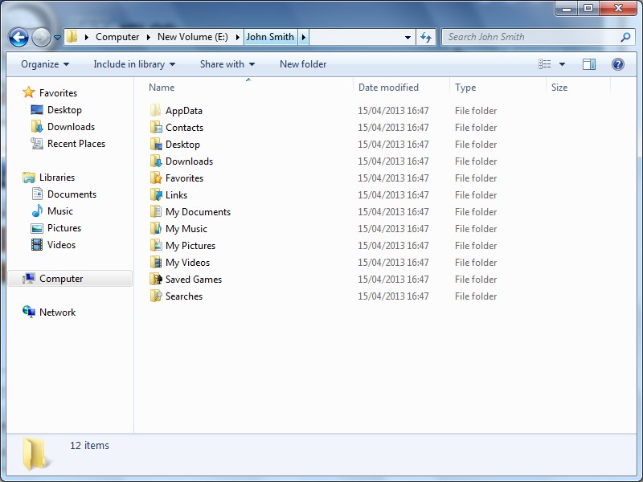Open the recent pages dropdown arrow
This screenshot has height=482, width=643.
tap(57, 37)
